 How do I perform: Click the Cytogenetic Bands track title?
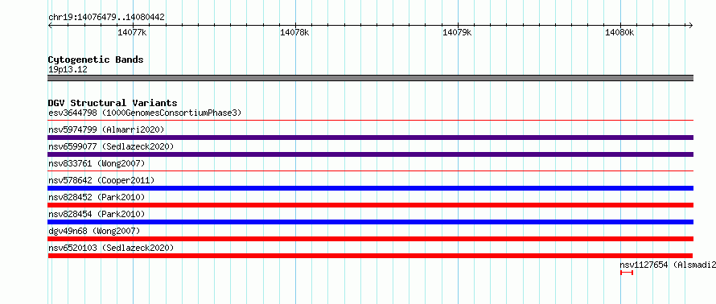[96, 60]
